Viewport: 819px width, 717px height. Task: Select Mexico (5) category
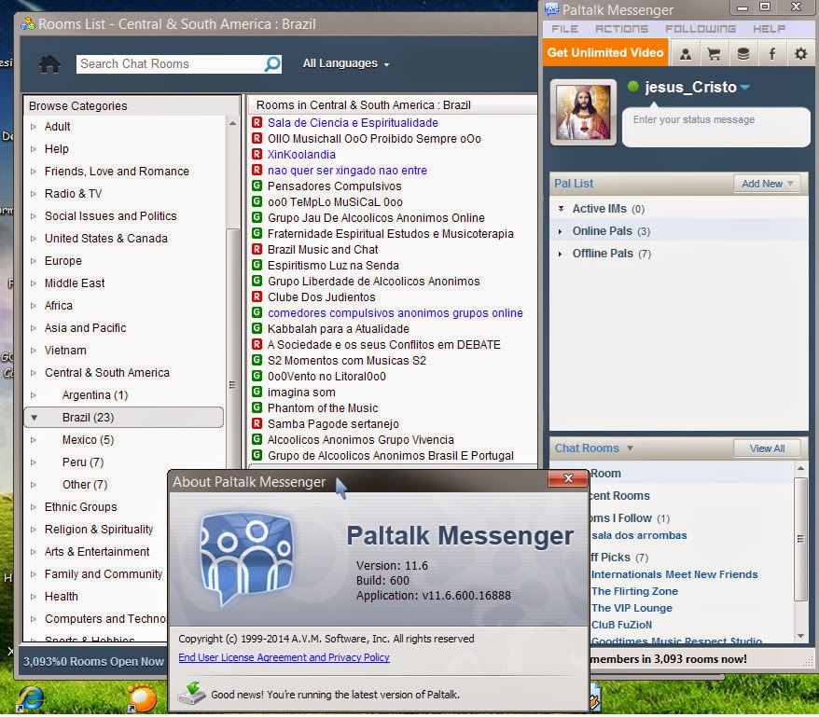pos(88,440)
